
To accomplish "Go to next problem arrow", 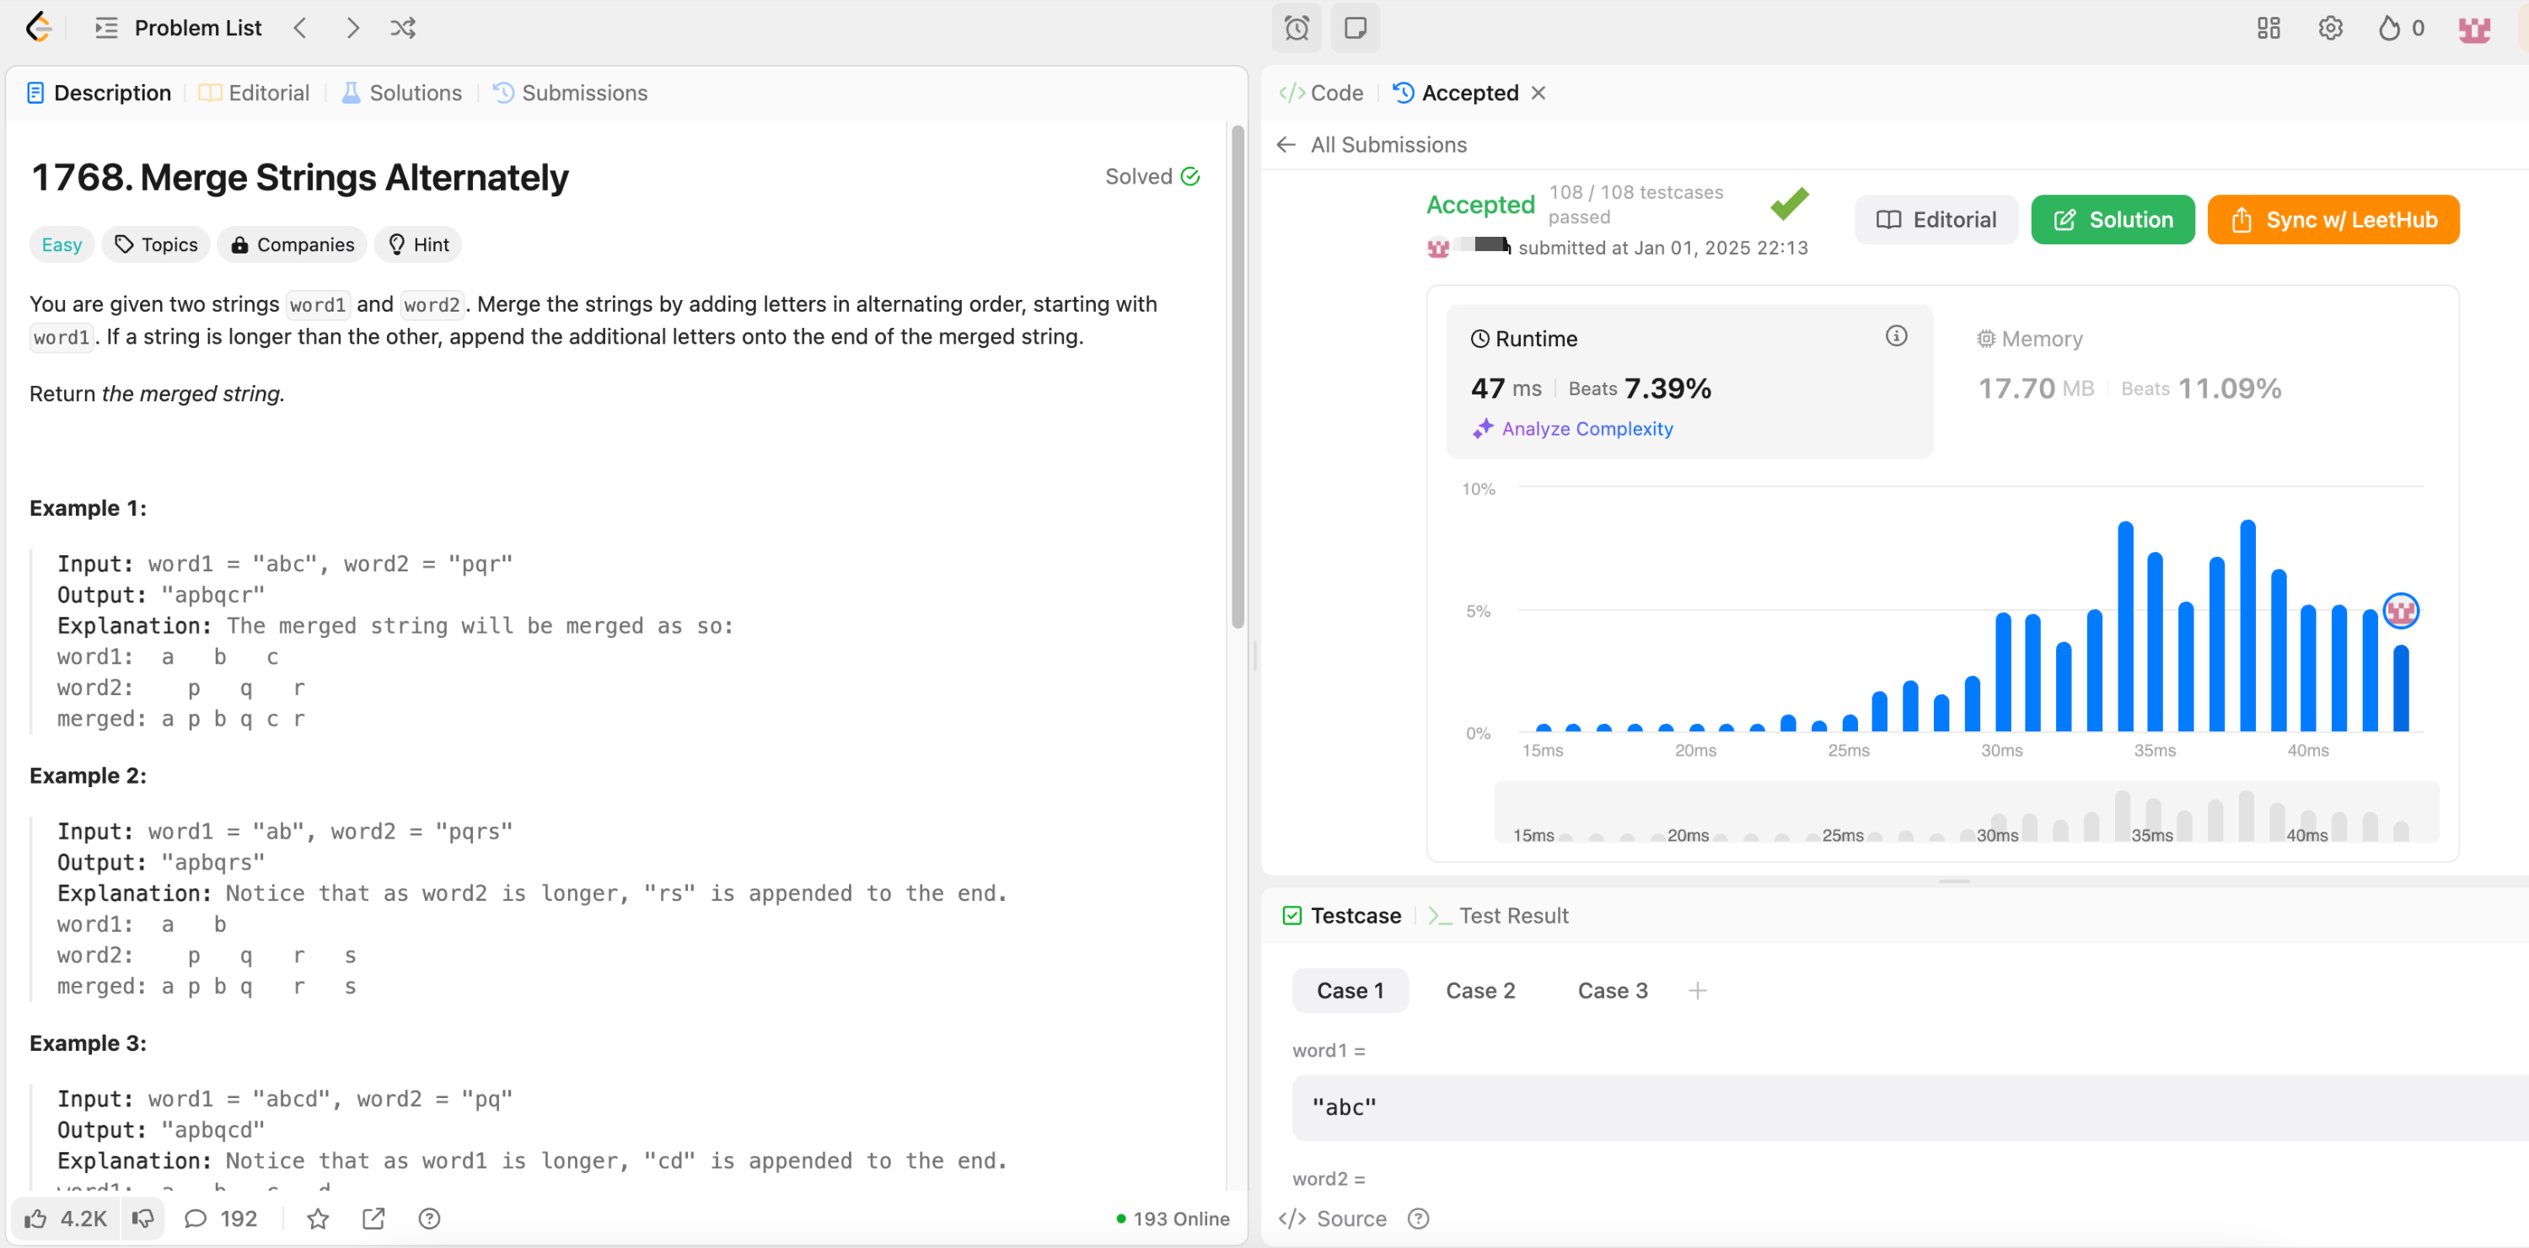I will click(x=352, y=28).
